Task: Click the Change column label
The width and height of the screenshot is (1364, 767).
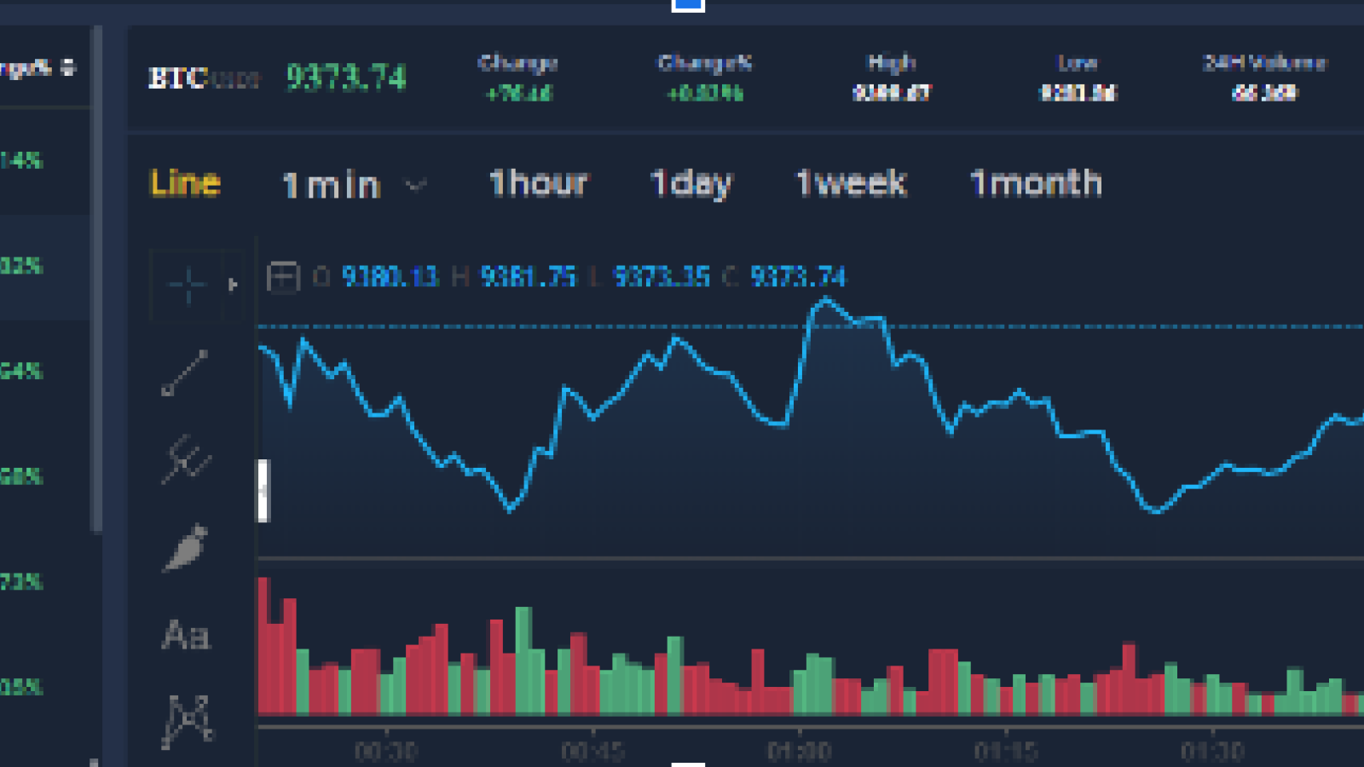Action: 518,63
